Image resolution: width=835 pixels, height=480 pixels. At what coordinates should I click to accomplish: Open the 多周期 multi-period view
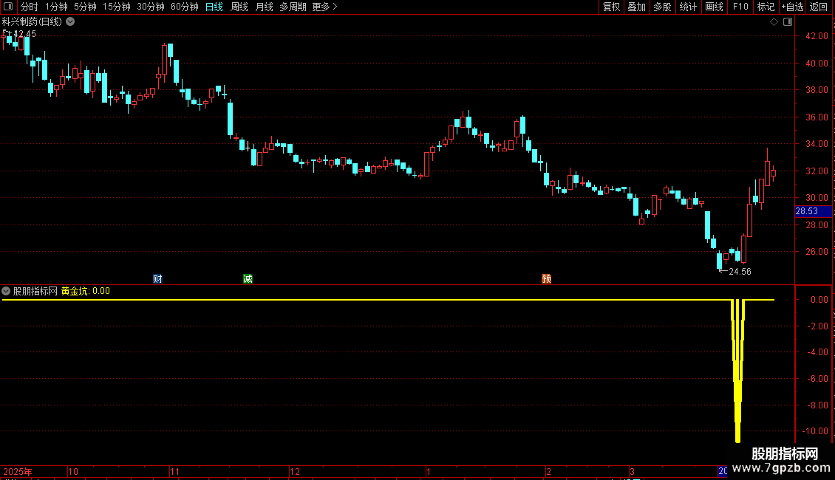click(293, 7)
